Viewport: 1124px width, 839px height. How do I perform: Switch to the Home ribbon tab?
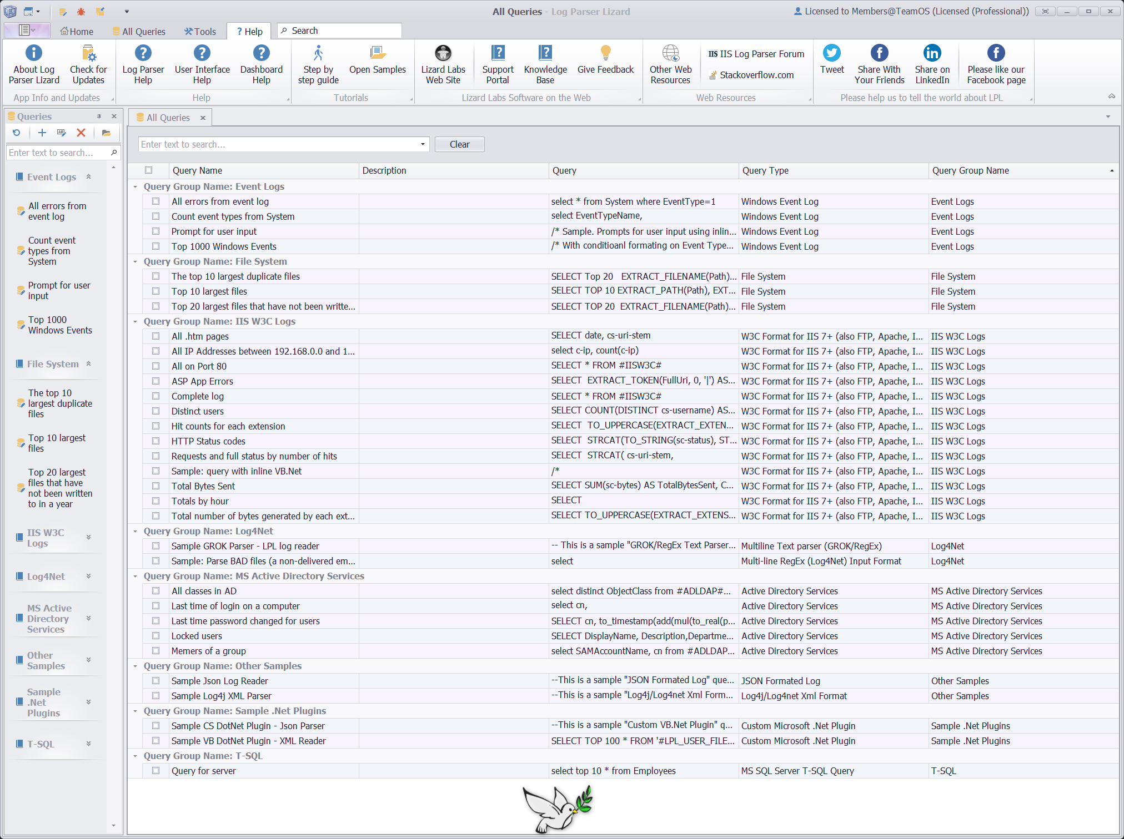click(x=77, y=31)
